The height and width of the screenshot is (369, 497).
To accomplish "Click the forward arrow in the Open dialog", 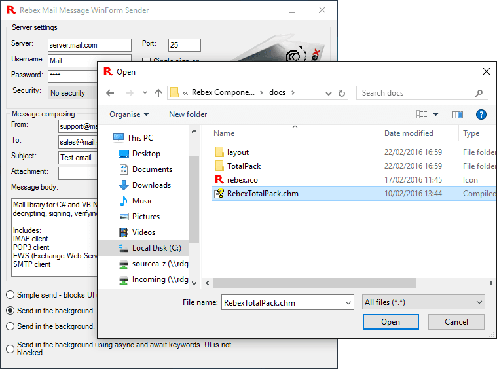I will (x=129, y=93).
